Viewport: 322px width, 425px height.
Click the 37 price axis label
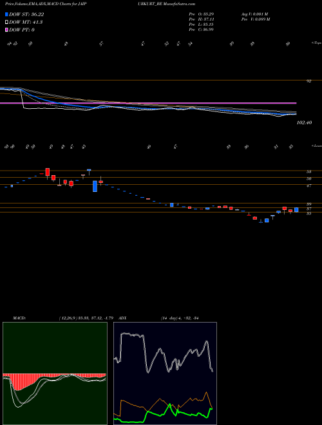tap(308, 209)
